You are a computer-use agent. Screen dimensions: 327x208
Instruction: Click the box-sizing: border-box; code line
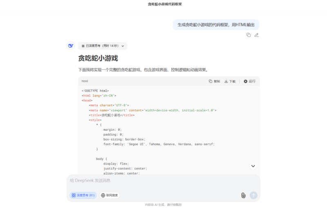(124, 139)
